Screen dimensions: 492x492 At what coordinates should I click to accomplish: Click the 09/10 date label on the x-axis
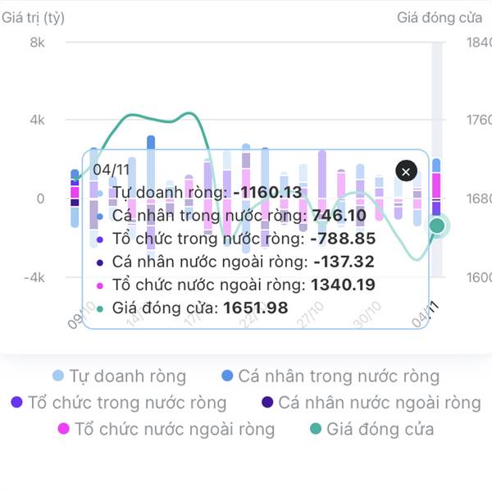coord(81,315)
